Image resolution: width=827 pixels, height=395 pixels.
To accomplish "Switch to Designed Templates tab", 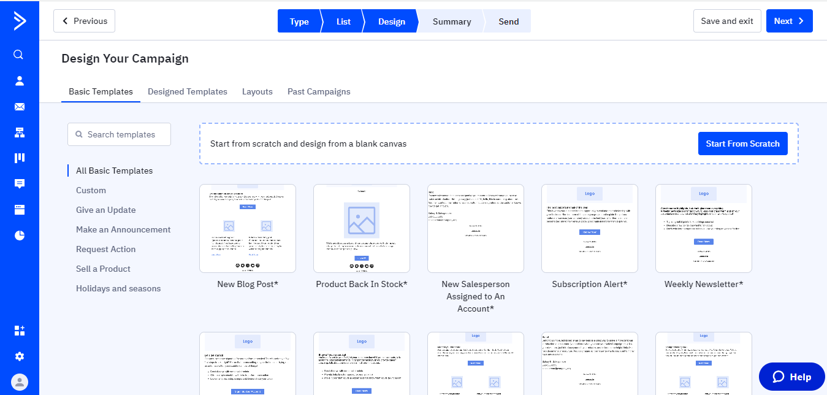I will (188, 91).
